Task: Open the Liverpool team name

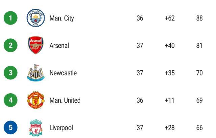Action: coord(61,128)
